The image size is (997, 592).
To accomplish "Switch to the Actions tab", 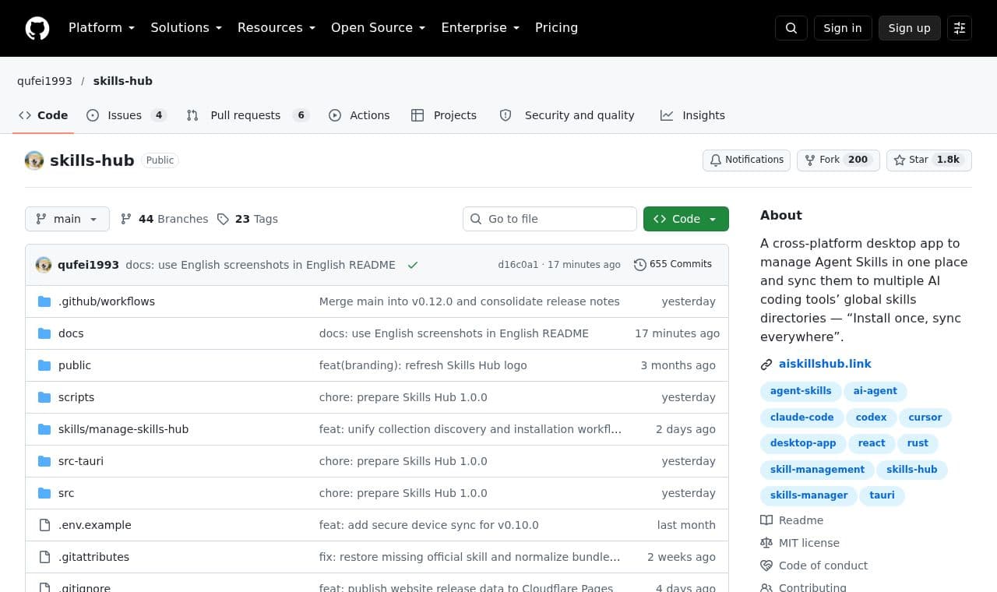I will pos(359,115).
